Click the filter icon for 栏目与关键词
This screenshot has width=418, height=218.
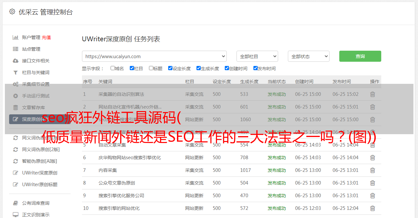15,72
